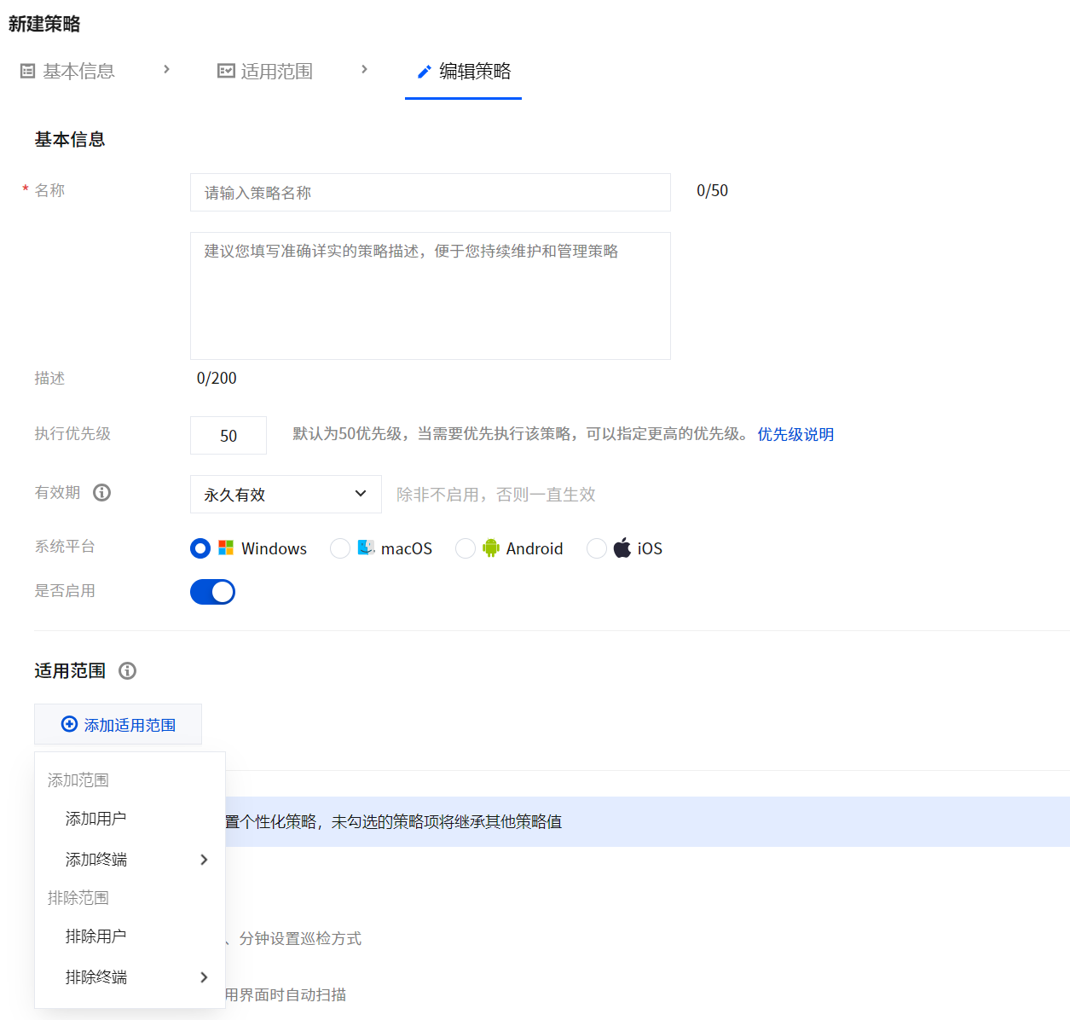Image resolution: width=1070 pixels, height=1020 pixels.
Task: Click the 请输入策略名称 name field
Action: click(x=430, y=193)
